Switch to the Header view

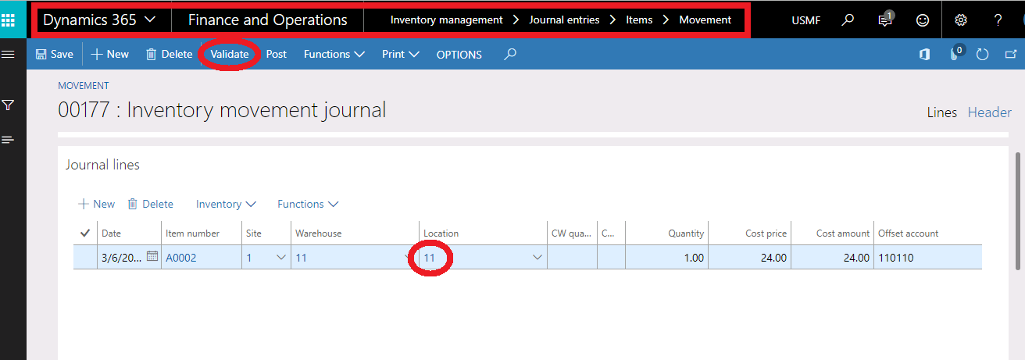[990, 112]
